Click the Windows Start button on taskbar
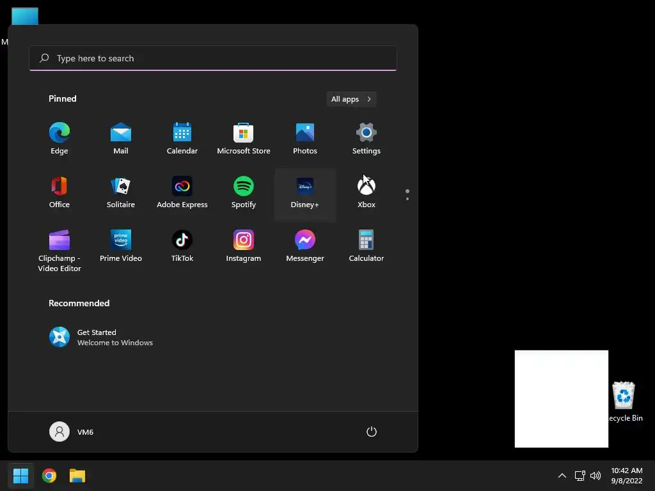Image resolution: width=655 pixels, height=491 pixels. (20, 476)
